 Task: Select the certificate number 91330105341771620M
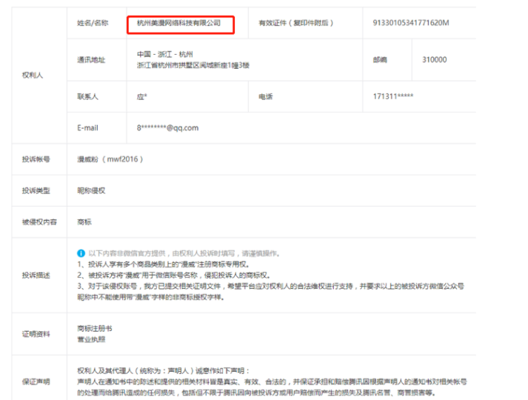click(411, 23)
